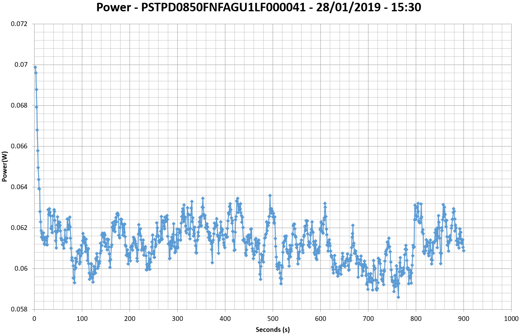
Task: Click the 0.058 y-axis tick label
Action: pos(19,309)
